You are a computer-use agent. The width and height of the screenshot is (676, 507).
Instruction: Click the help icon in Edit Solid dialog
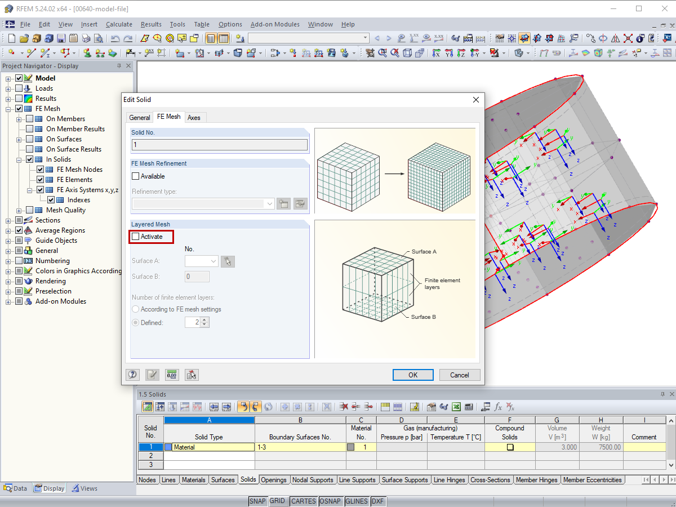pos(133,375)
